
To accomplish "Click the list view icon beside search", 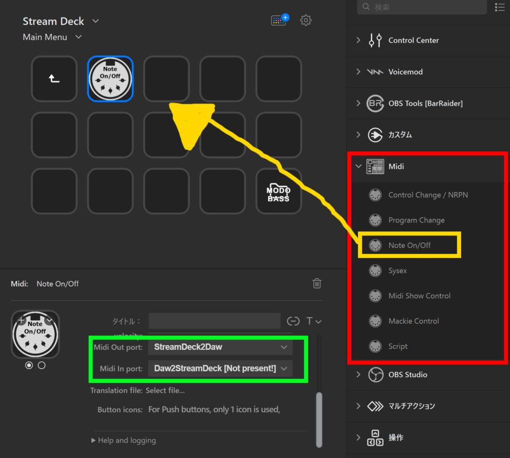I will (x=500, y=7).
